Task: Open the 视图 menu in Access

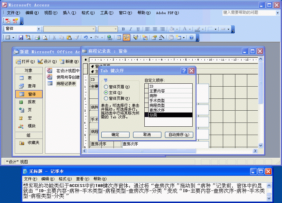Action: tap(51, 13)
